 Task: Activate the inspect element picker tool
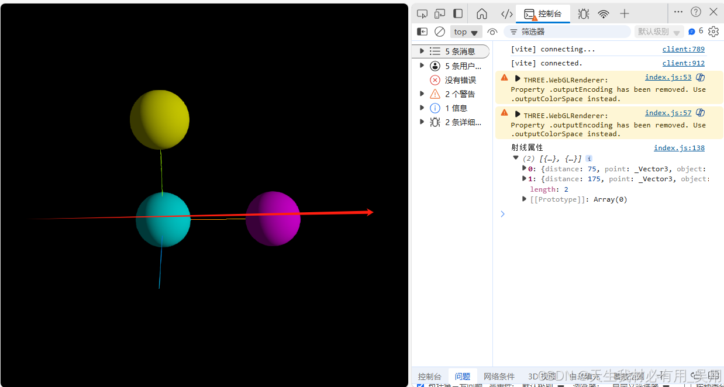coord(422,13)
